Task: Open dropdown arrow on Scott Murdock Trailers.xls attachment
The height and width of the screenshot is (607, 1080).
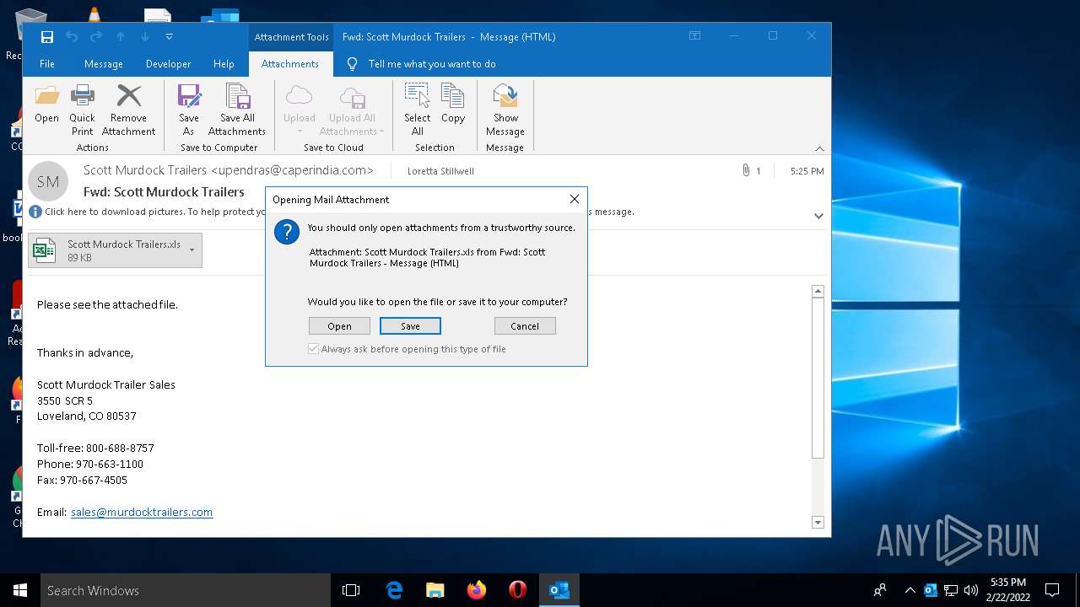Action: (x=192, y=250)
